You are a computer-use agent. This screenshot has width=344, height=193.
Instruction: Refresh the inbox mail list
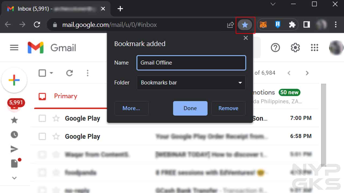[x=70, y=73]
